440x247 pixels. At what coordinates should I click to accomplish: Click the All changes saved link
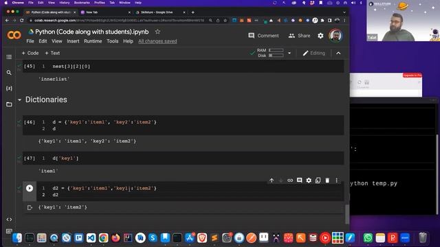coord(157,41)
